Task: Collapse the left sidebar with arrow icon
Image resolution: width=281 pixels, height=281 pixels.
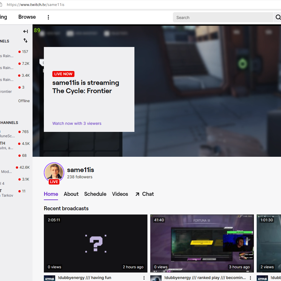Action: tap(25, 31)
